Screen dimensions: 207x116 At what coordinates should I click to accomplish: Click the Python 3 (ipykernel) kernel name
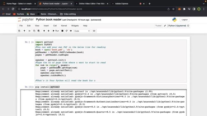point(177,26)
